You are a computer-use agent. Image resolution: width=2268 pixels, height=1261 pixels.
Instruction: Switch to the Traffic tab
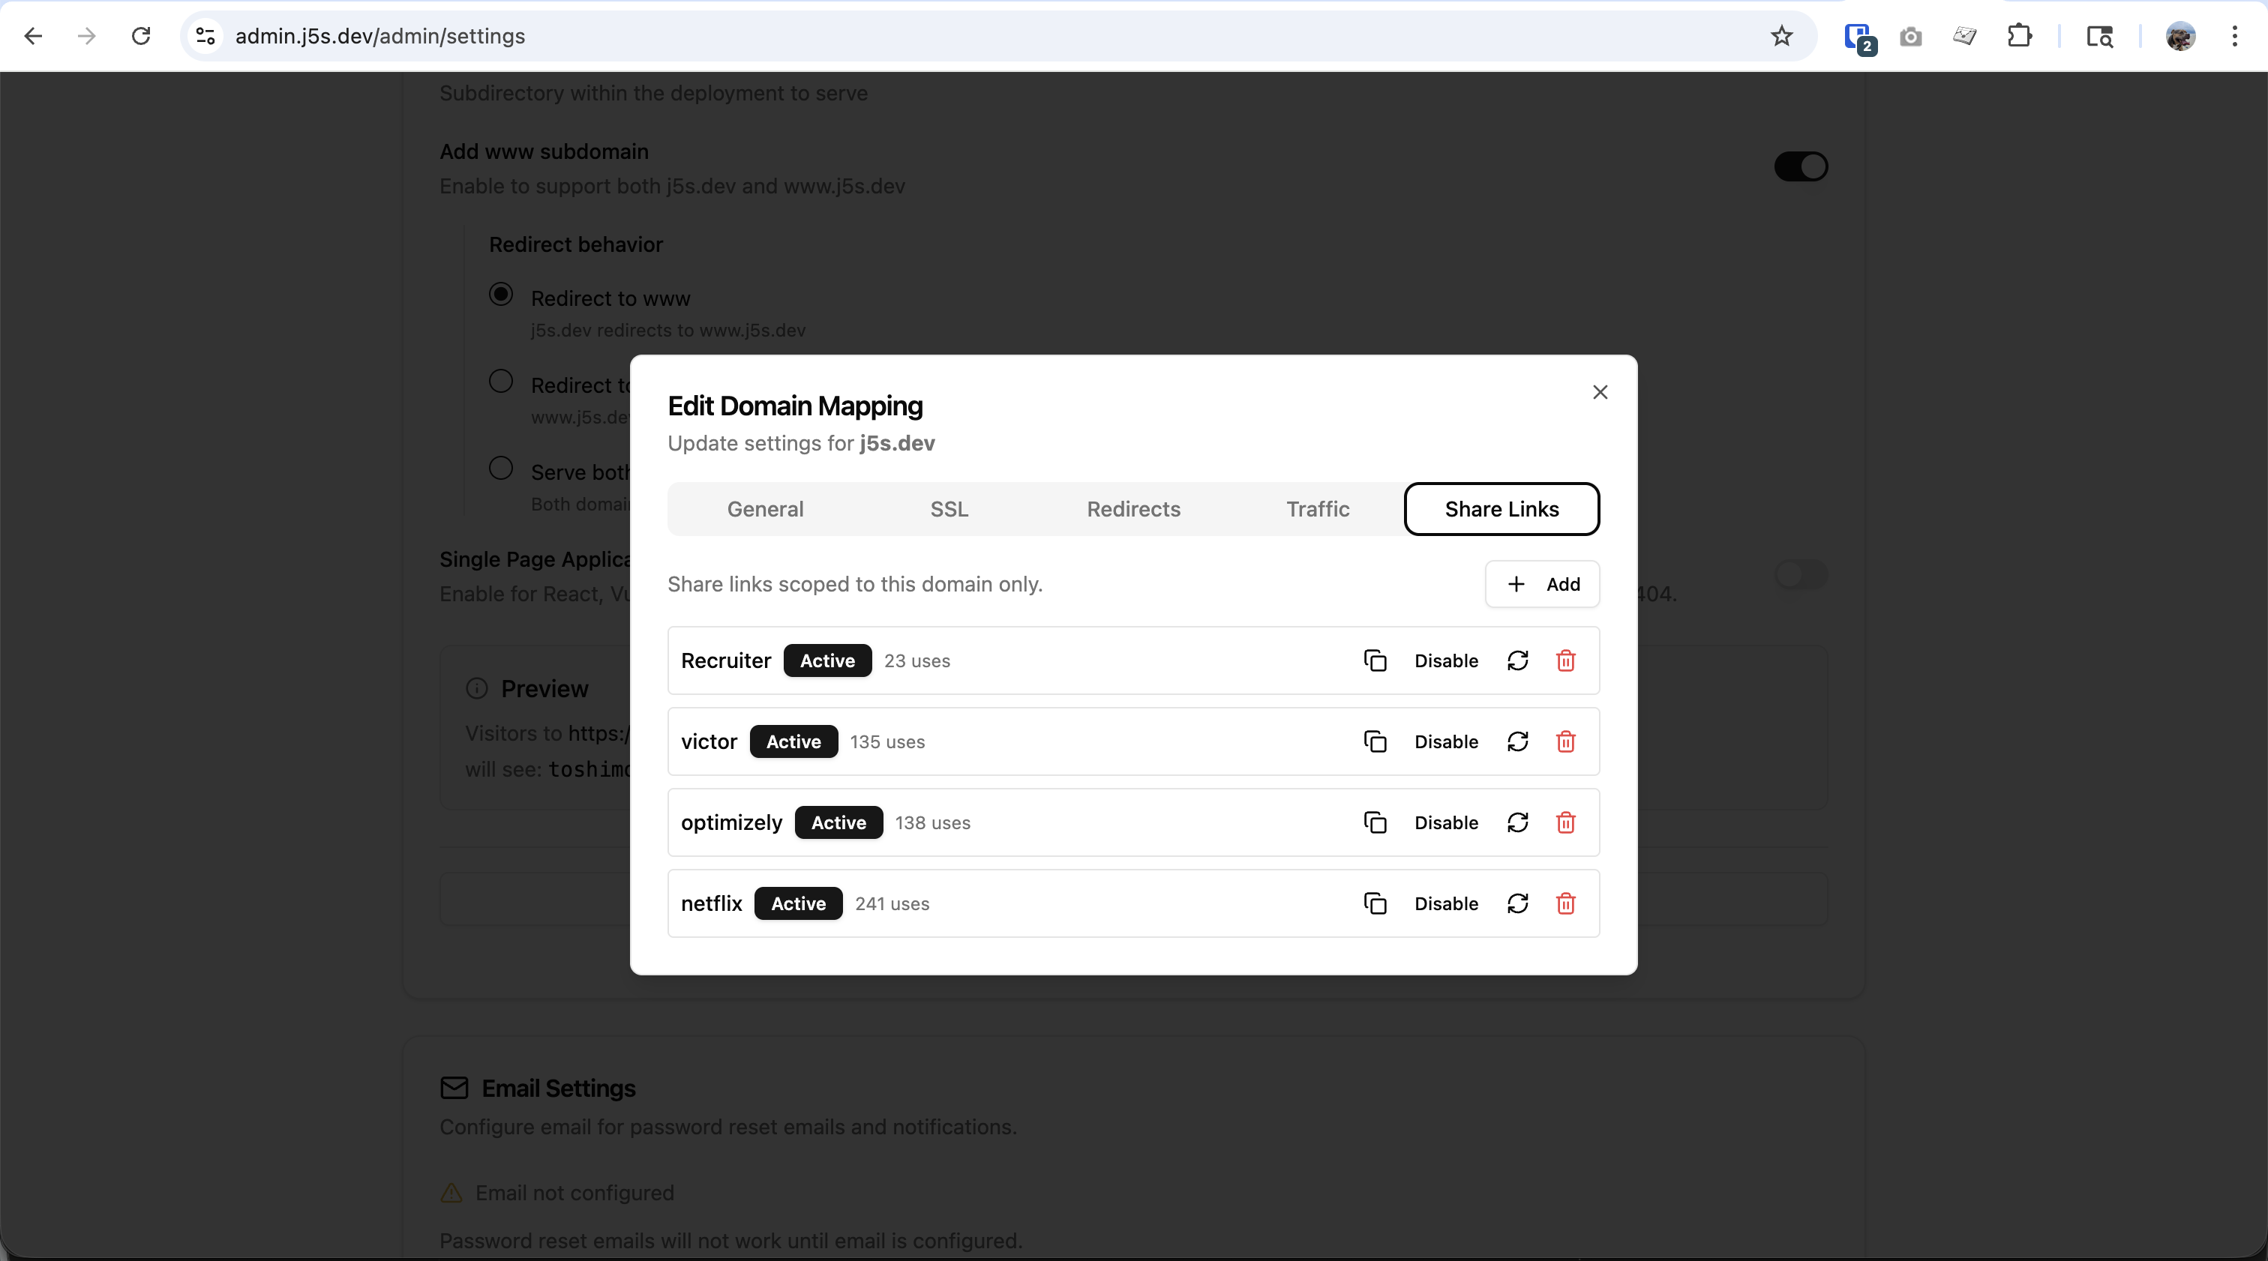[1317, 508]
